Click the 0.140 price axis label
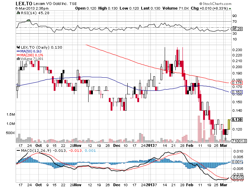The height and width of the screenshot is (188, 249). click(x=237, y=110)
